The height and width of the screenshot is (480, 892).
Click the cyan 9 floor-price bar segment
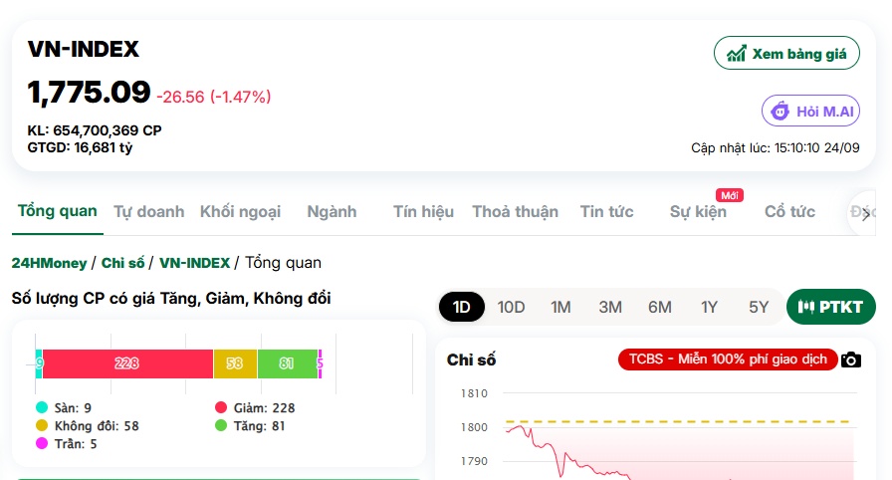[39, 363]
